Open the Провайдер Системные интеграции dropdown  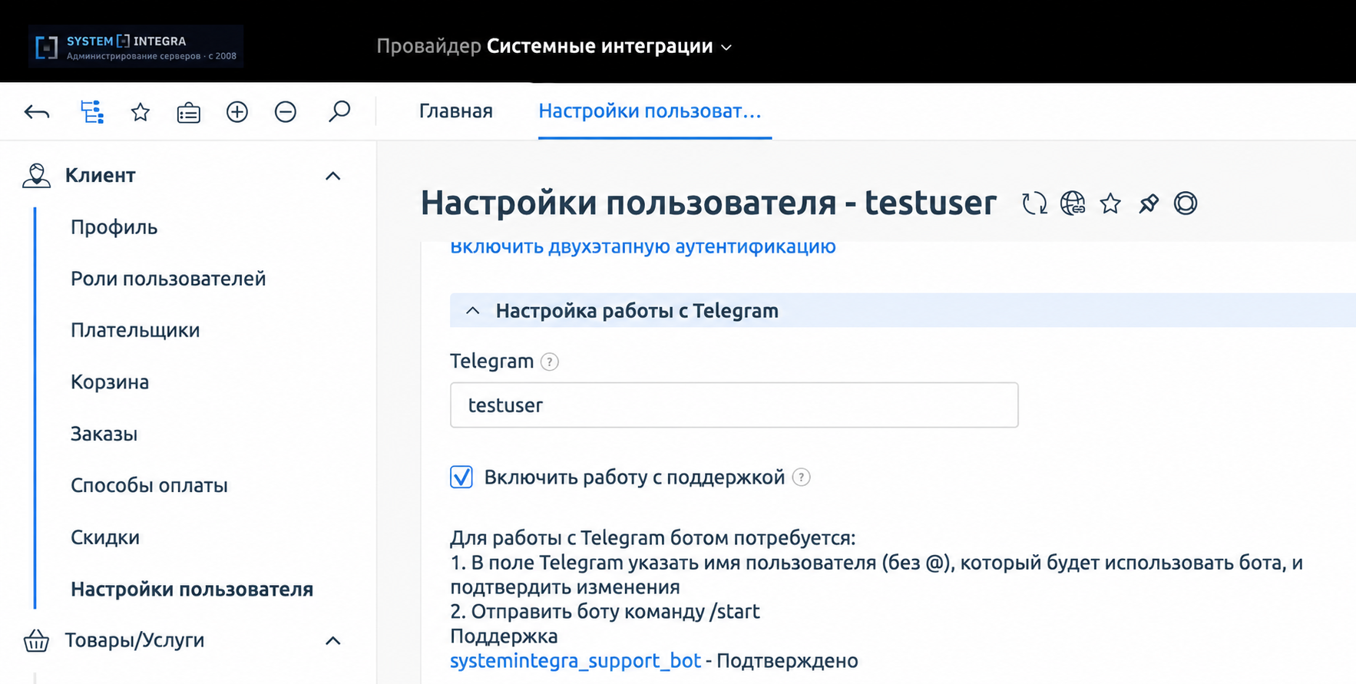554,46
